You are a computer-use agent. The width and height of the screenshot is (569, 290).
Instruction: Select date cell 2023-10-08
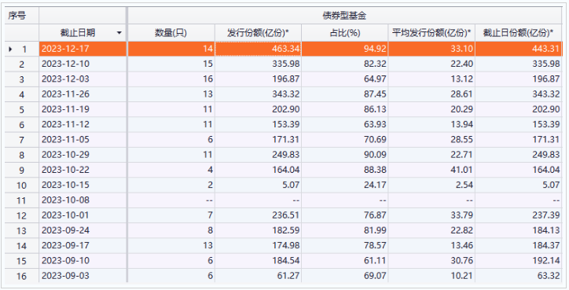[x=83, y=200]
